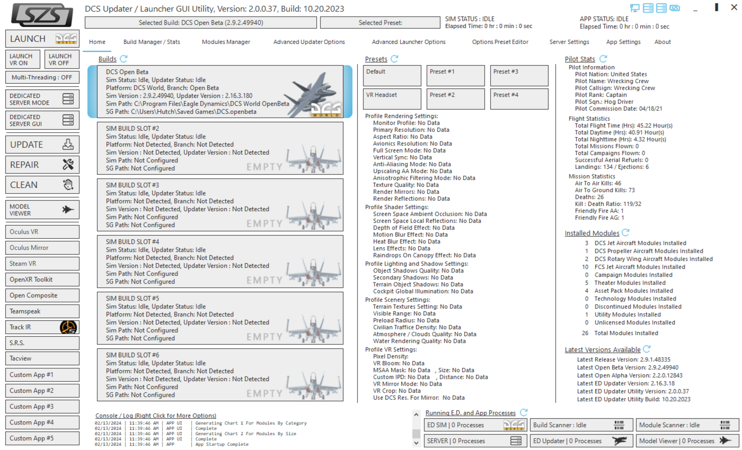Select the Home tab
742x450 pixels.
pyautogui.click(x=97, y=42)
